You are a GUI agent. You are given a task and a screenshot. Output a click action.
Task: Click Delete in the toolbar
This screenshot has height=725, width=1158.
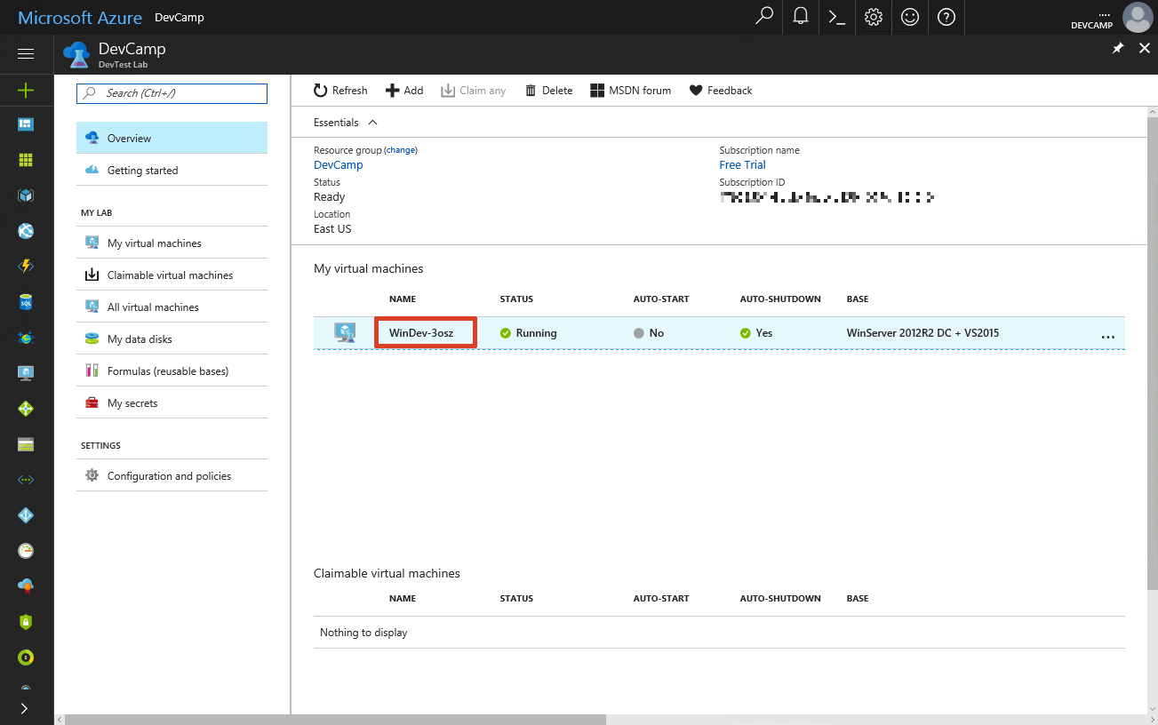click(x=548, y=91)
